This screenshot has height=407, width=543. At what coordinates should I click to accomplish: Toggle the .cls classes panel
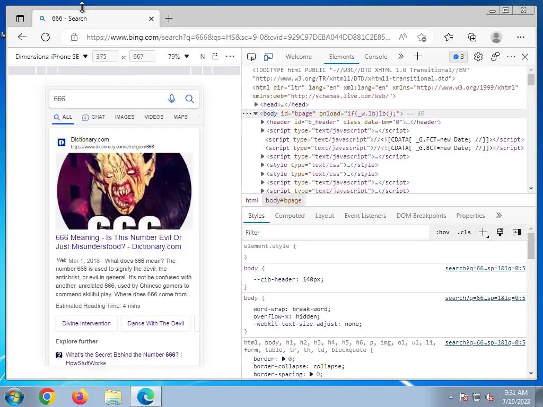coord(464,233)
